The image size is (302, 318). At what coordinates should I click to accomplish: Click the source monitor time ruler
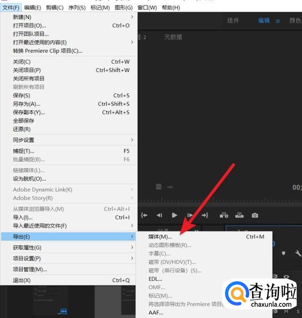(220, 200)
